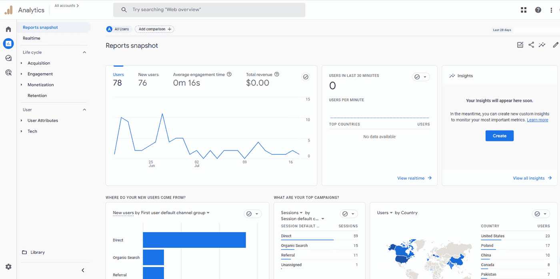Image resolution: width=560 pixels, height=279 pixels.
Task: Click the Referral sessions row
Action: (x=319, y=255)
